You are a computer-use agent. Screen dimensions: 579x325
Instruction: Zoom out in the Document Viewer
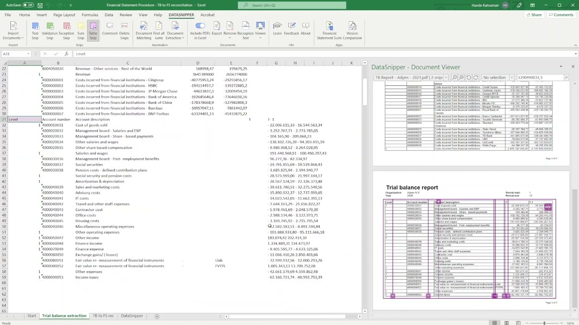455,78
